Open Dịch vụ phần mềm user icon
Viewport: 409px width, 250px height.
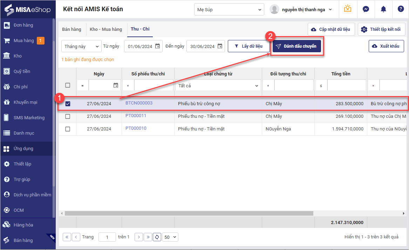coord(7,195)
